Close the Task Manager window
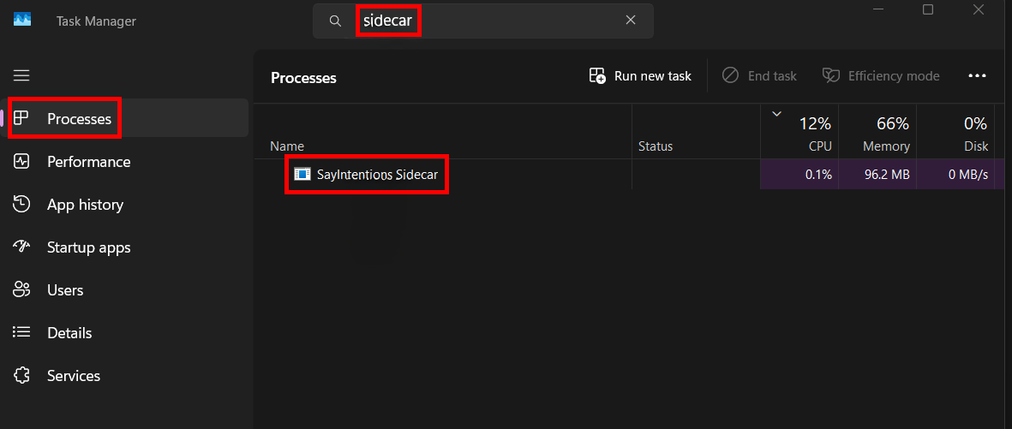Viewport: 1012px width, 429px height. click(978, 9)
